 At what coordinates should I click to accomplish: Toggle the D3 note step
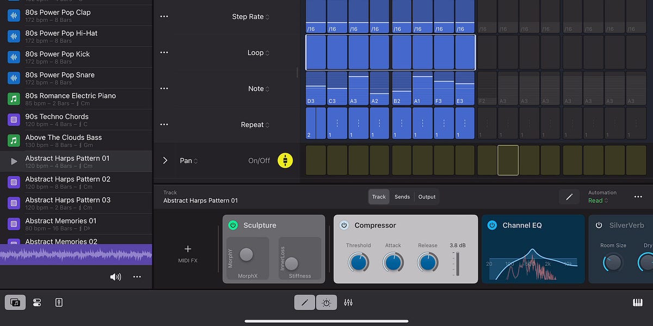(x=316, y=89)
